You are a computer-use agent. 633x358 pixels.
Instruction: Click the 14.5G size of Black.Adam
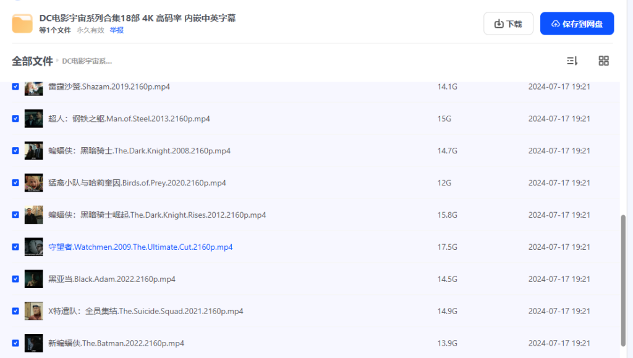click(448, 279)
